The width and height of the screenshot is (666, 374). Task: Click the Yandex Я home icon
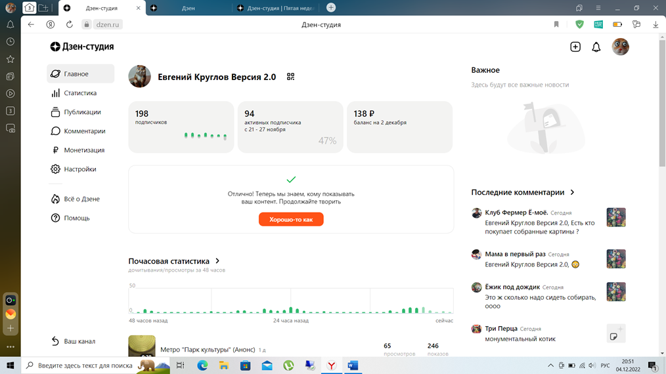[x=50, y=25]
